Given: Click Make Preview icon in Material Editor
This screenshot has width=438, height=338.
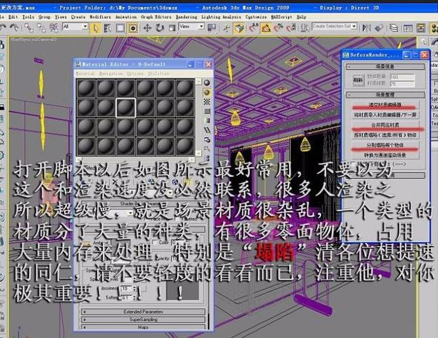Looking at the screenshot, I should tap(207, 130).
